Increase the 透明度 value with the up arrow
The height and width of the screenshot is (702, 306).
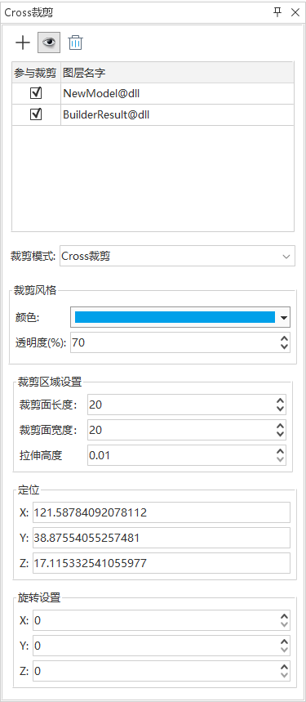point(284,339)
